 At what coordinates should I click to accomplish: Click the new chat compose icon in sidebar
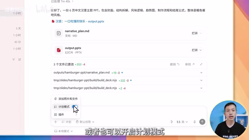point(19,59)
